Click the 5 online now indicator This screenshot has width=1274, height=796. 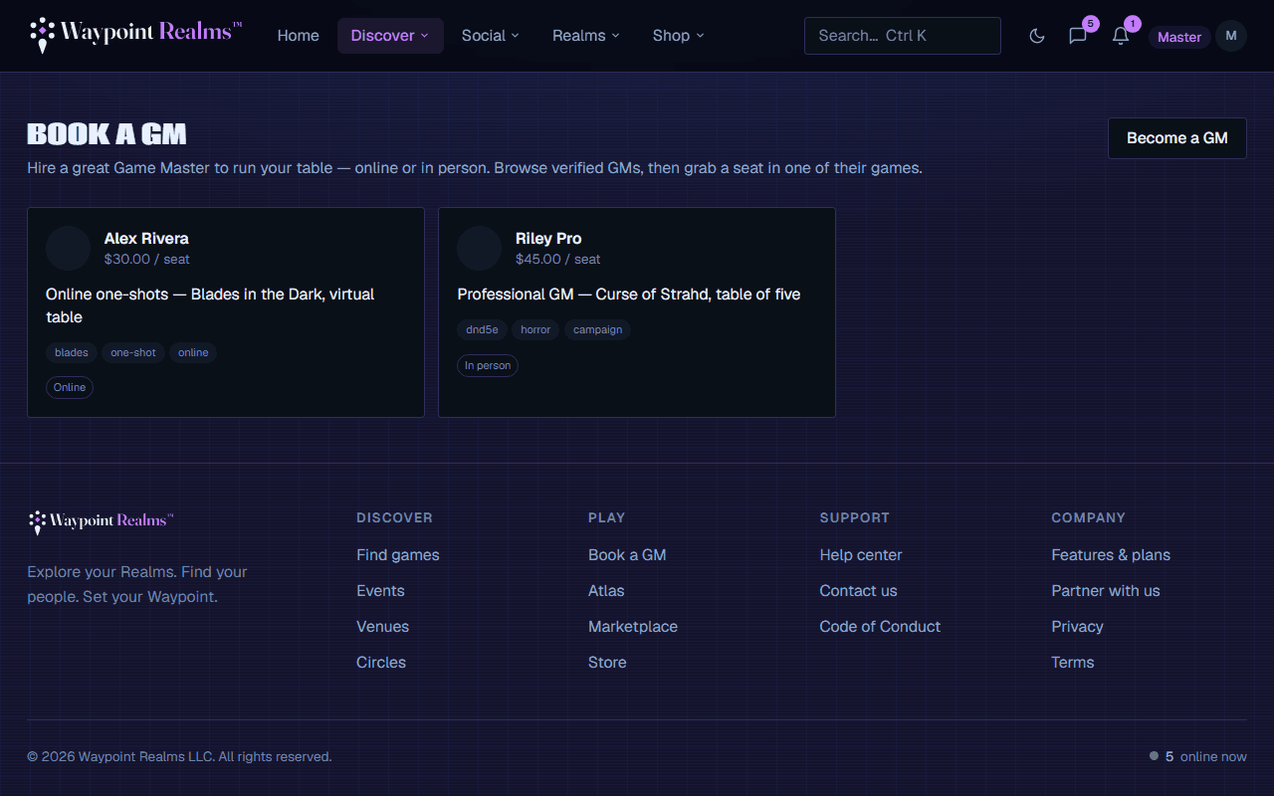(x=1197, y=756)
